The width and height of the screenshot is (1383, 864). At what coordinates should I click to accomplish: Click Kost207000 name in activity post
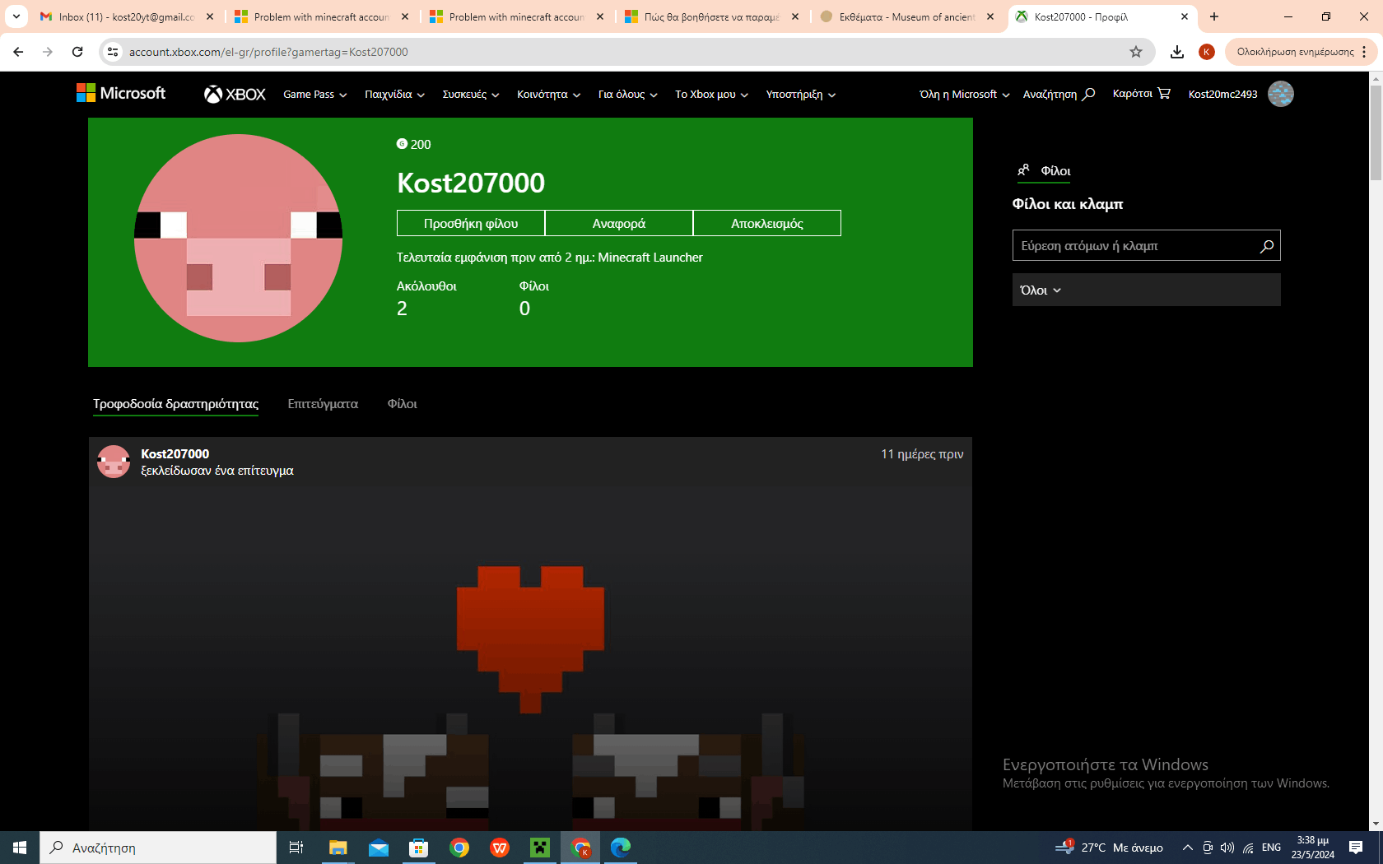click(x=175, y=453)
